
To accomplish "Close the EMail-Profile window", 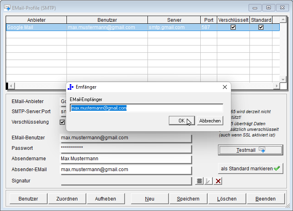I will pyautogui.click(x=282, y=8).
